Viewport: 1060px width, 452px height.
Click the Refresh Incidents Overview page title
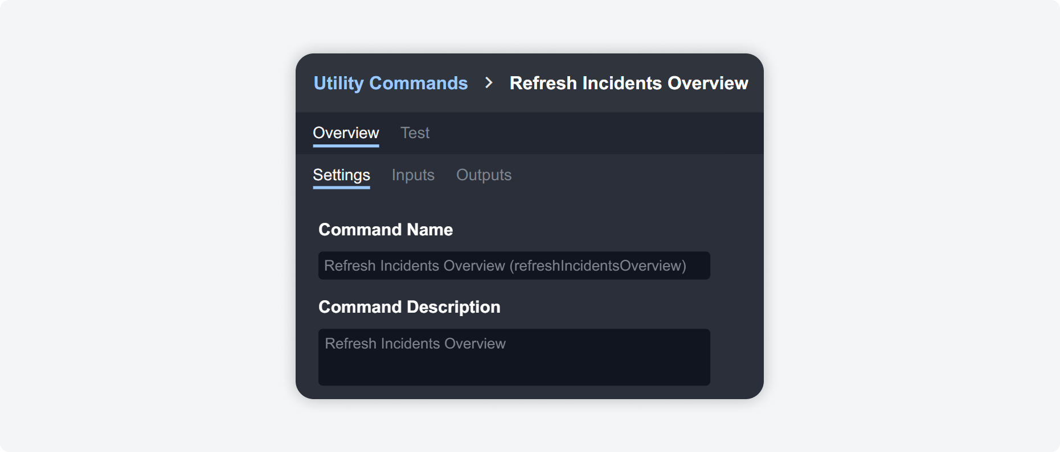click(x=628, y=83)
